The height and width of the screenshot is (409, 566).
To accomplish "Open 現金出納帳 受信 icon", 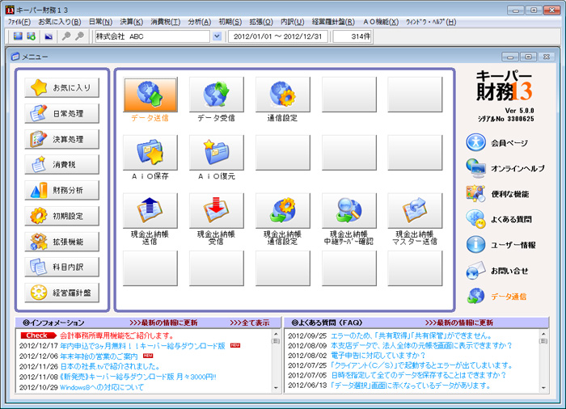I will pyautogui.click(x=217, y=211).
